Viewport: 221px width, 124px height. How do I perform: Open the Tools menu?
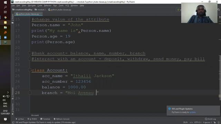pos(61,6)
